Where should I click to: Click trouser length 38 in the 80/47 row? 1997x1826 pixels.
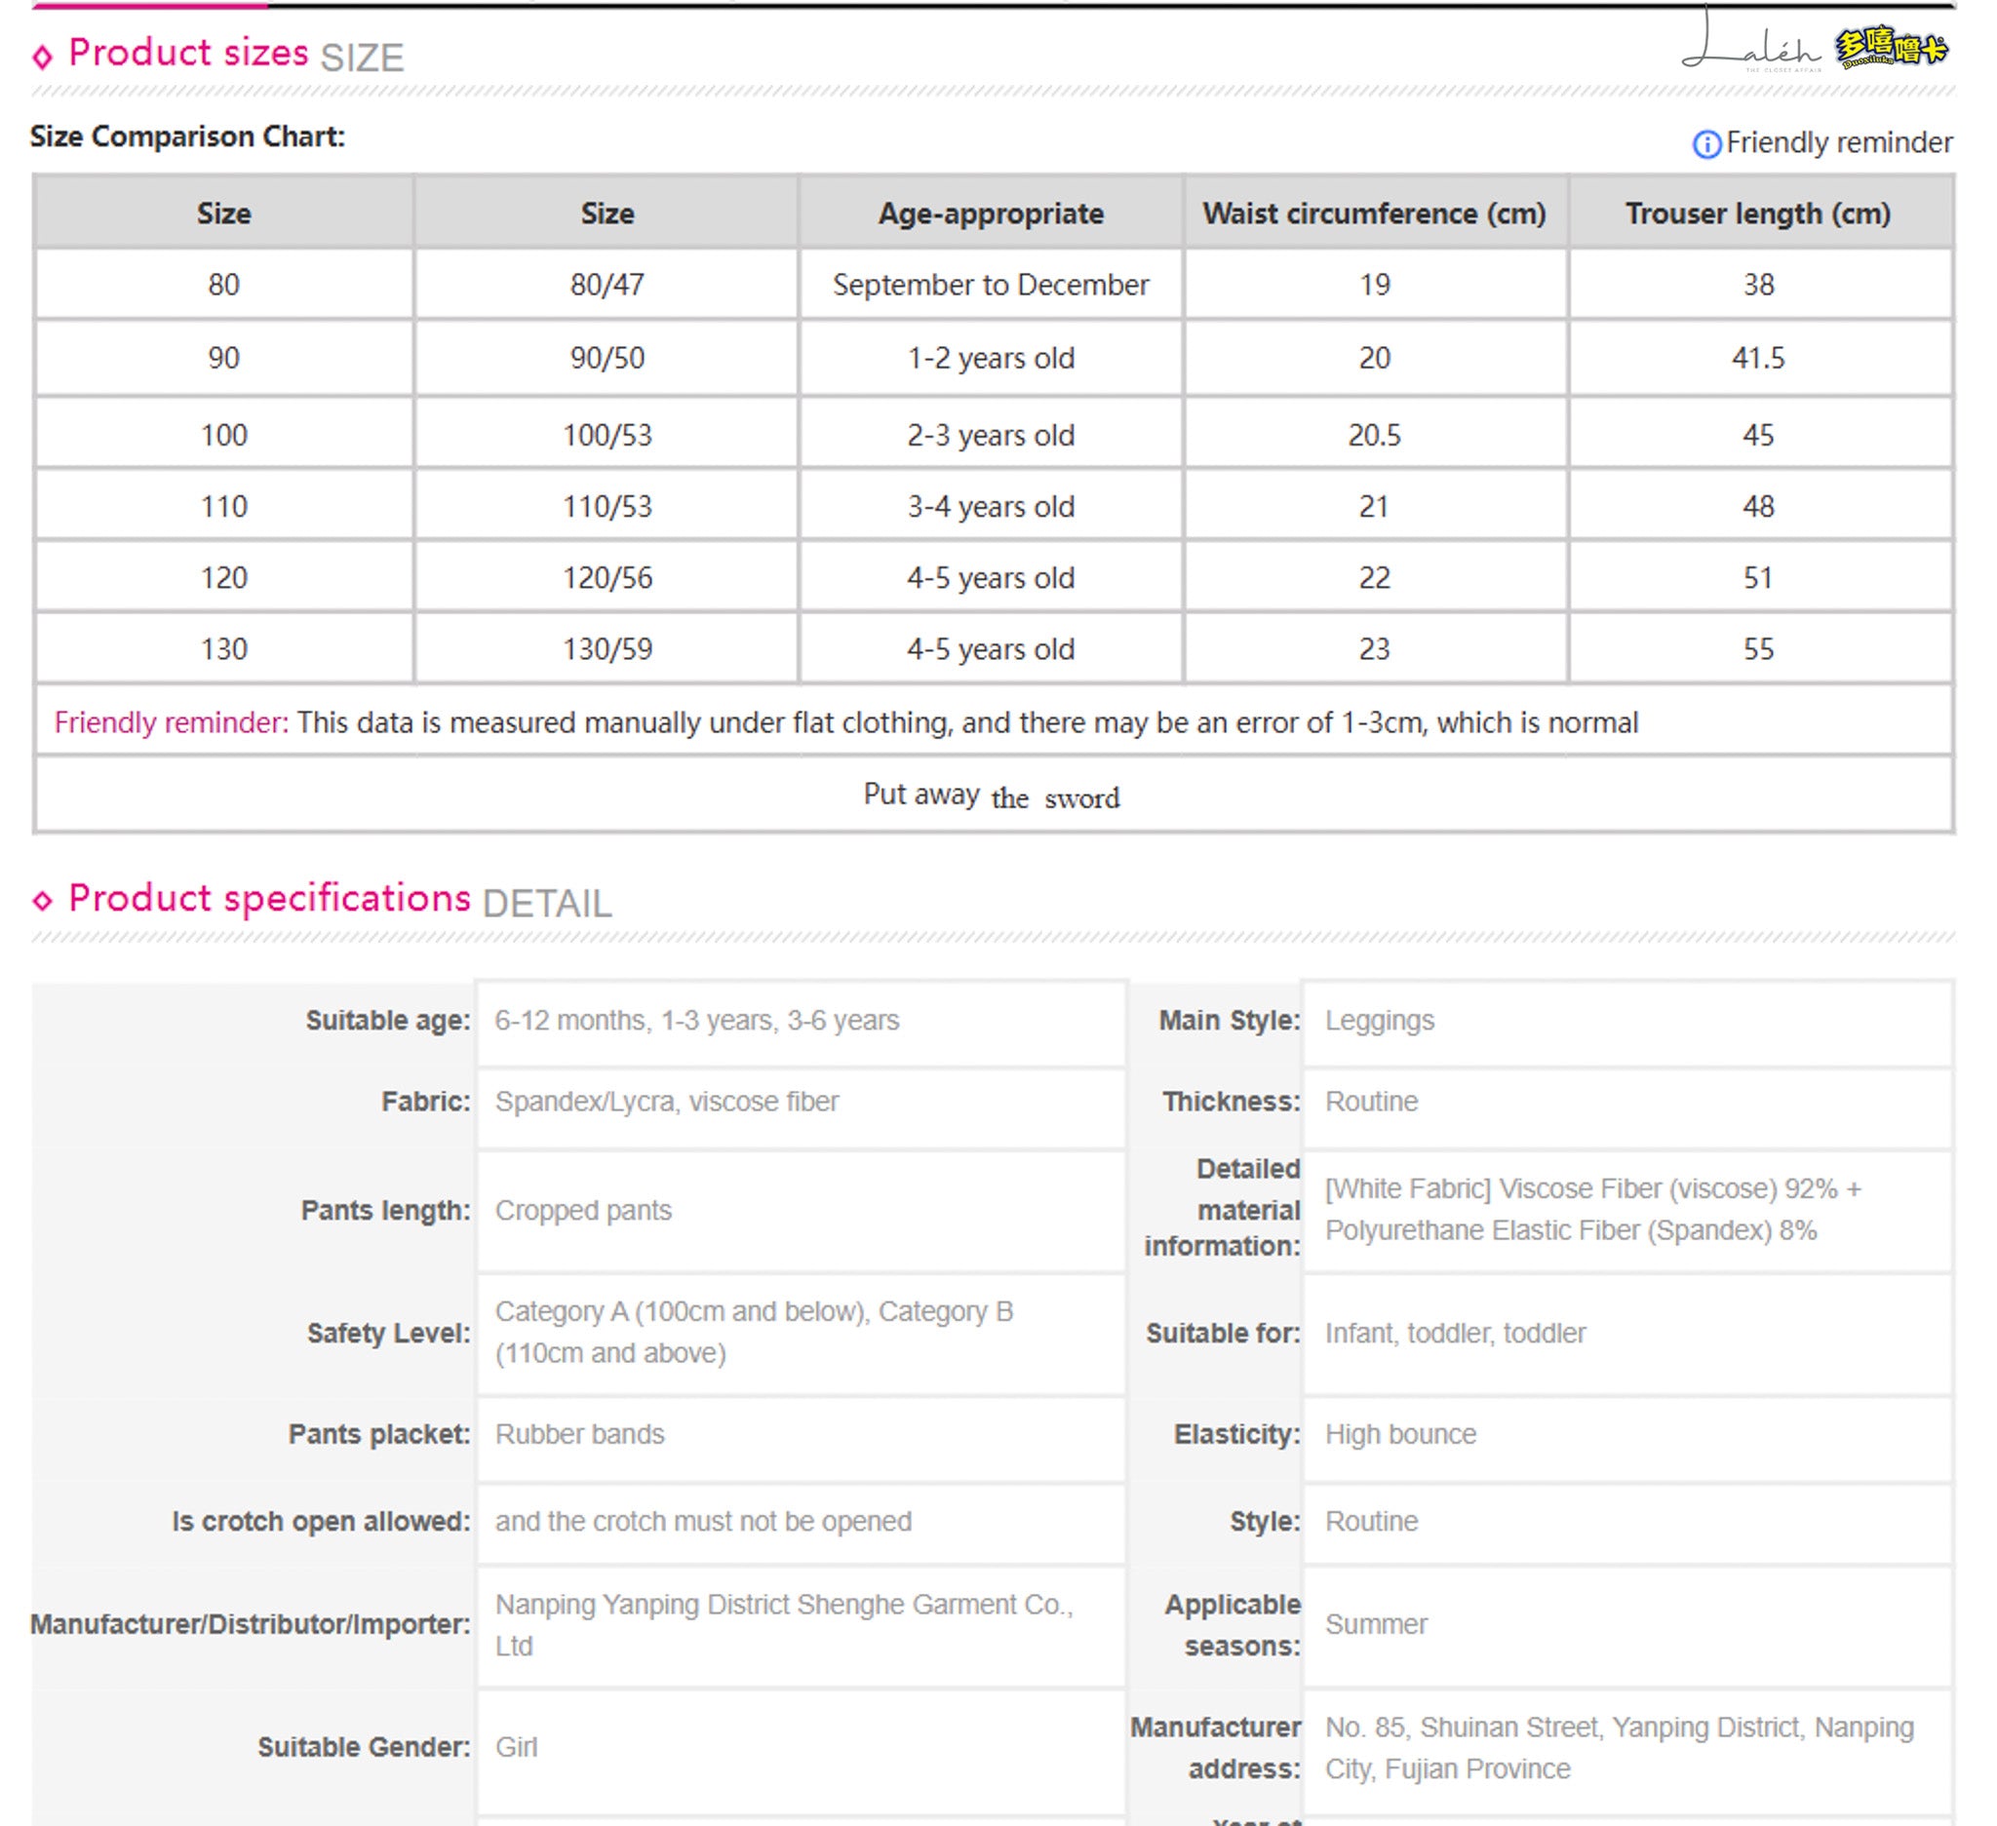tap(1758, 286)
